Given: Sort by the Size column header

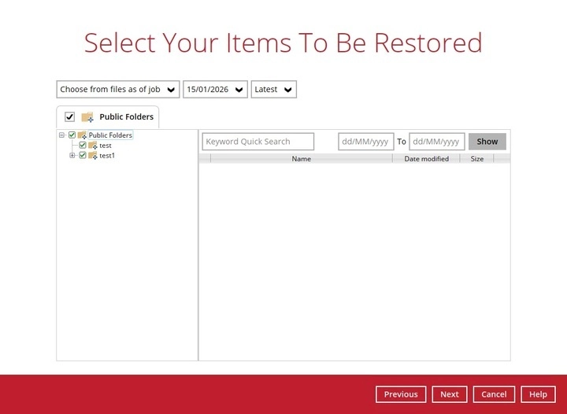Looking at the screenshot, I should click(x=477, y=158).
